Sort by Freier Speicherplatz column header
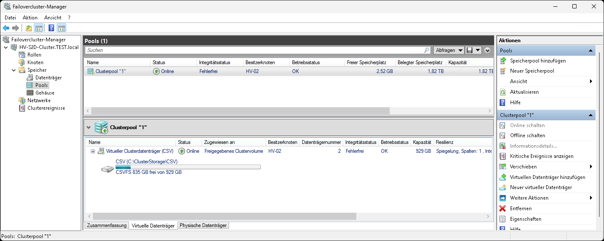This screenshot has height=241, width=604. click(x=370, y=62)
